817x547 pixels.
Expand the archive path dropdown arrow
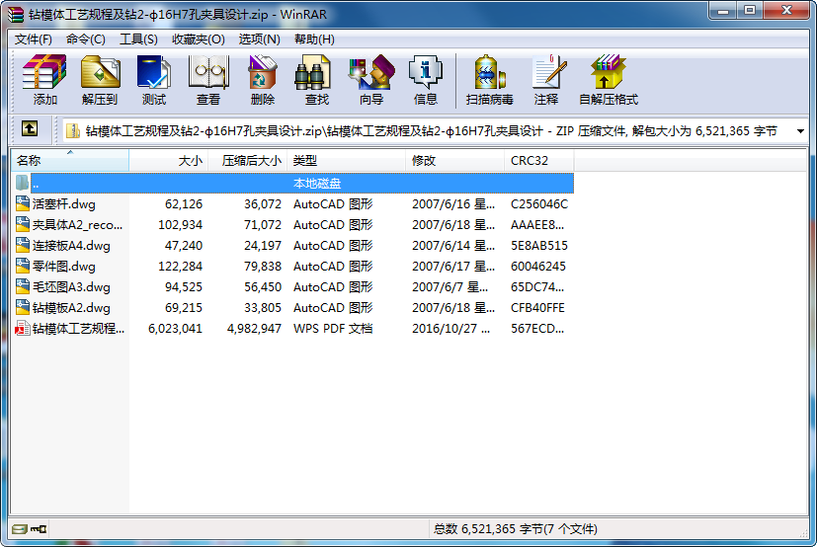click(800, 130)
